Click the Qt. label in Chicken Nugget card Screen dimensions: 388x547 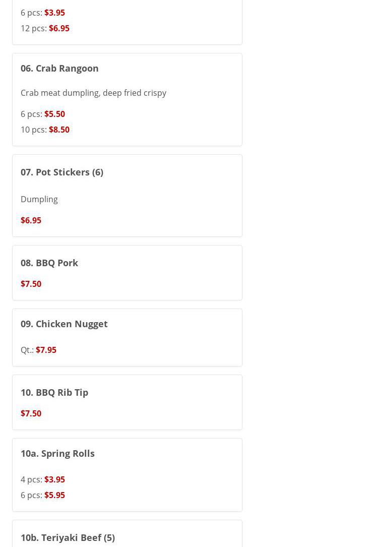[27, 350]
